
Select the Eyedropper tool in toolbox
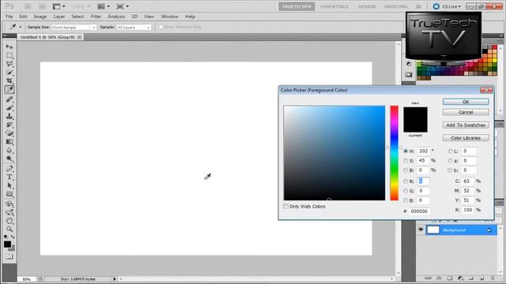tap(9, 89)
